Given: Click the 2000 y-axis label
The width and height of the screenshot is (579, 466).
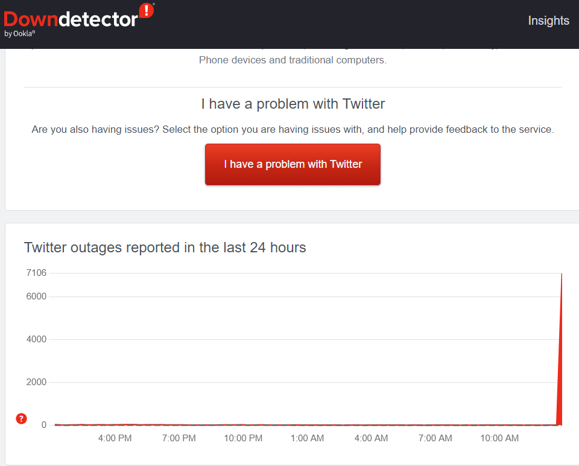Looking at the screenshot, I should click(x=36, y=382).
